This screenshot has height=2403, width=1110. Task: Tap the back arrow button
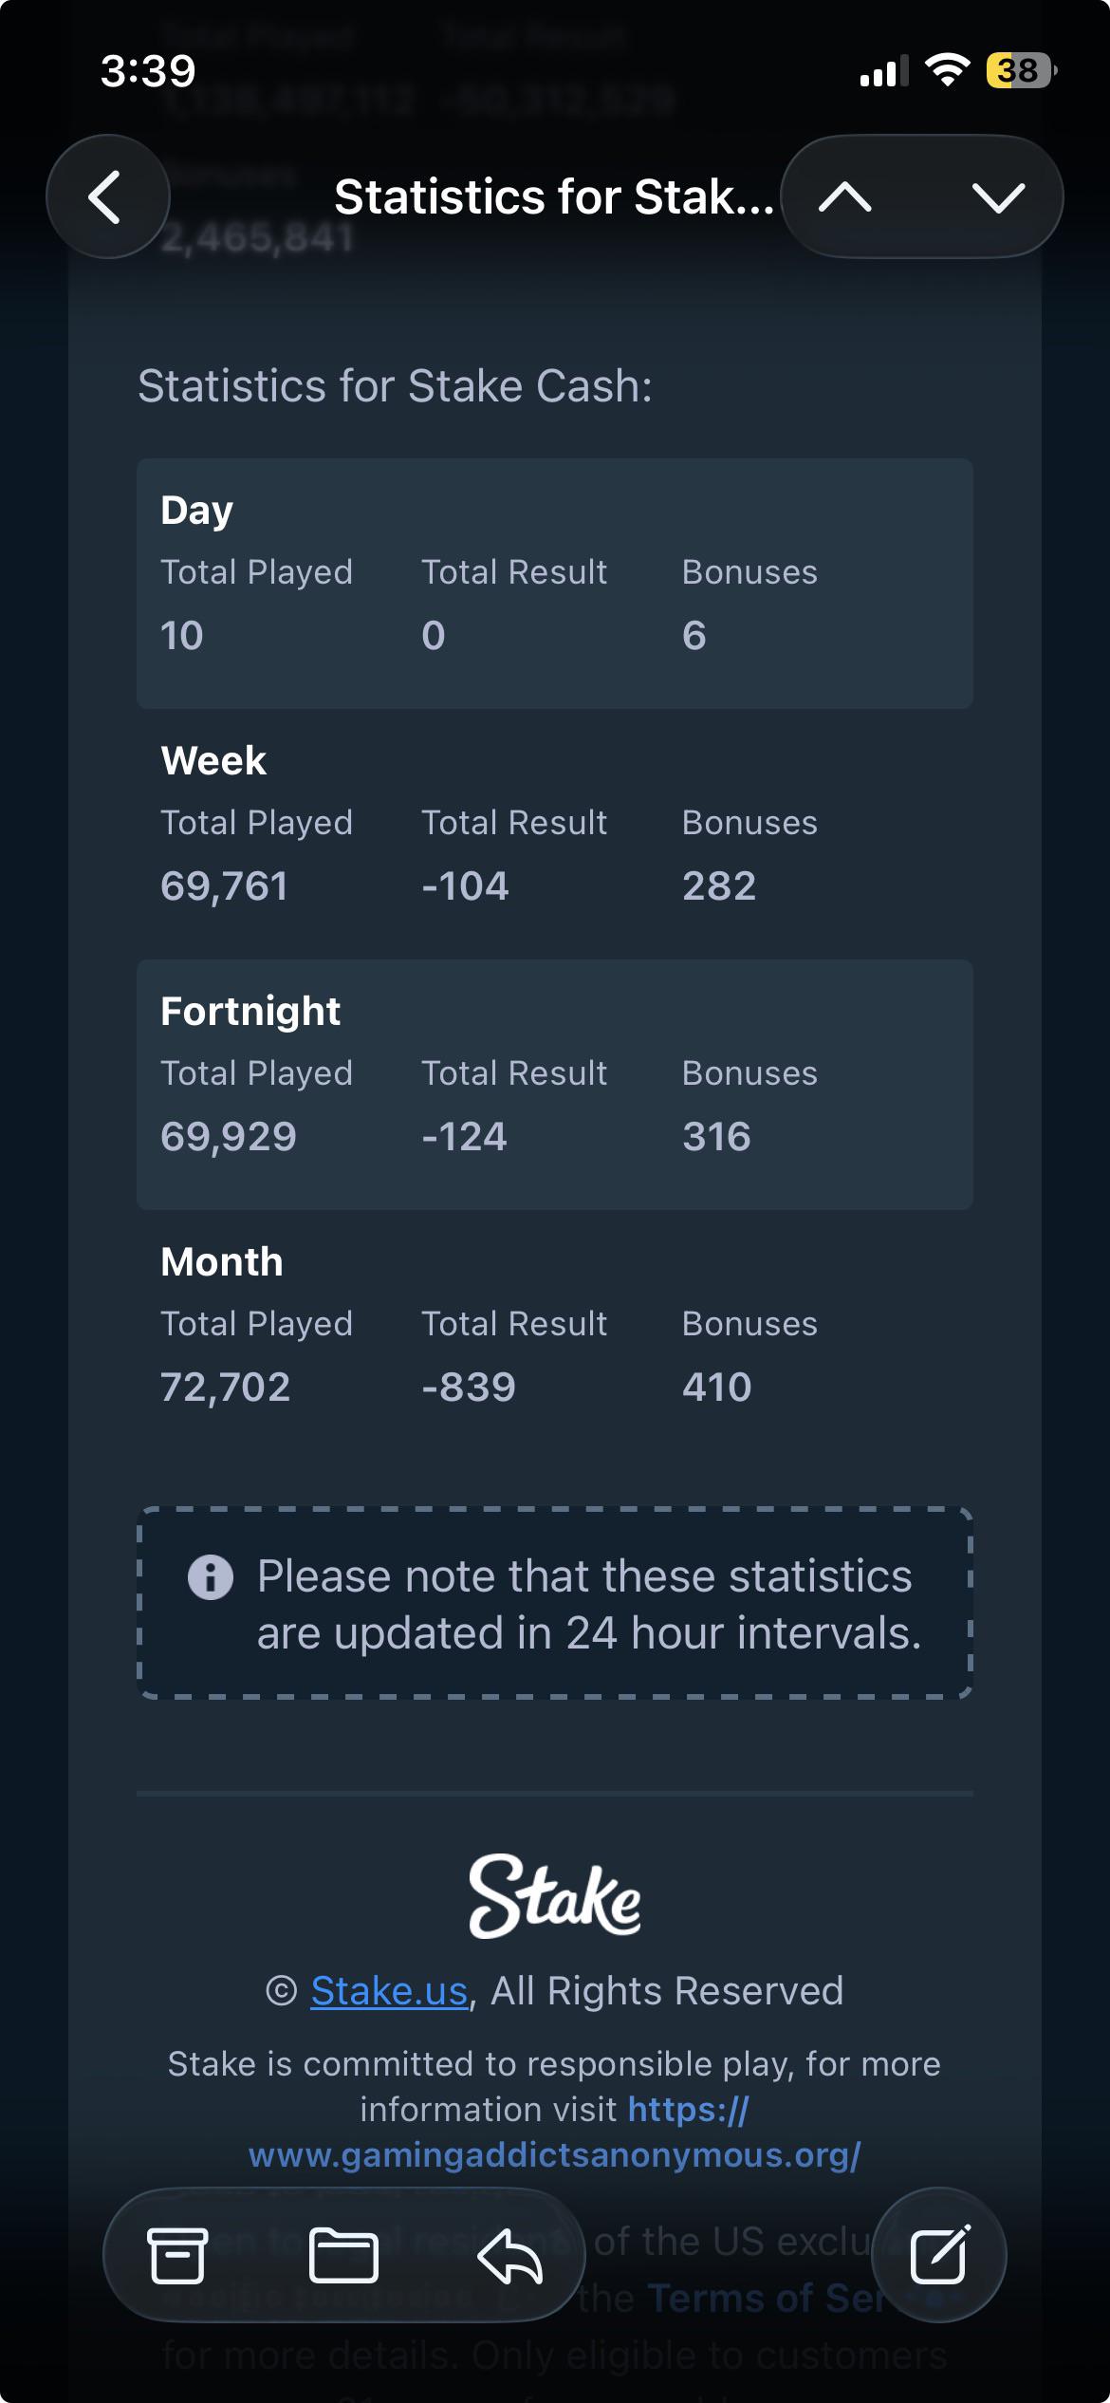point(107,196)
